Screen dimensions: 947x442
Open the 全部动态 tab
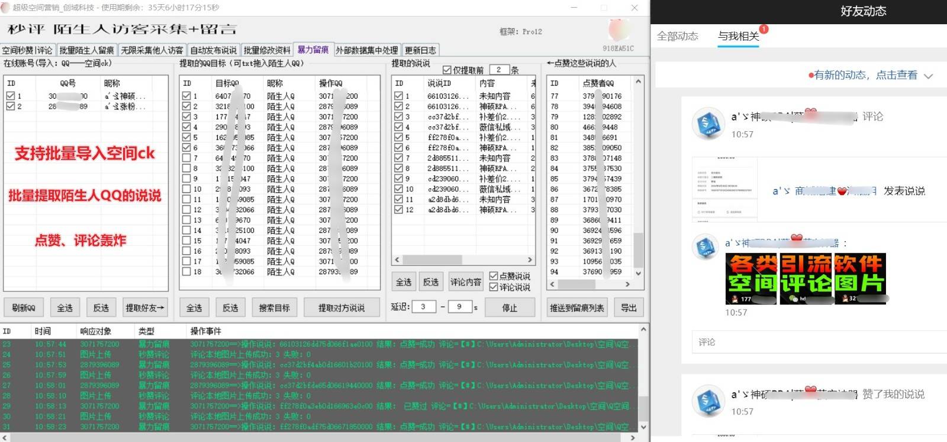(x=677, y=37)
